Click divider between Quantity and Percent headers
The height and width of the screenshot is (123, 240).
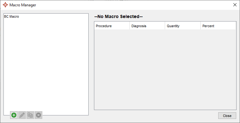pos(201,26)
